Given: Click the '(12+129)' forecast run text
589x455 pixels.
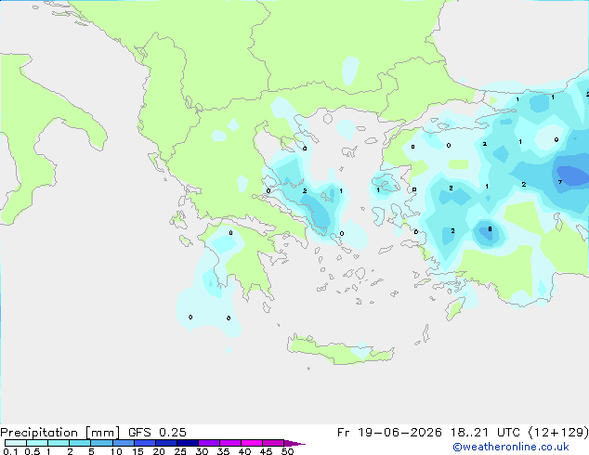Looking at the screenshot, I should coord(558,433).
